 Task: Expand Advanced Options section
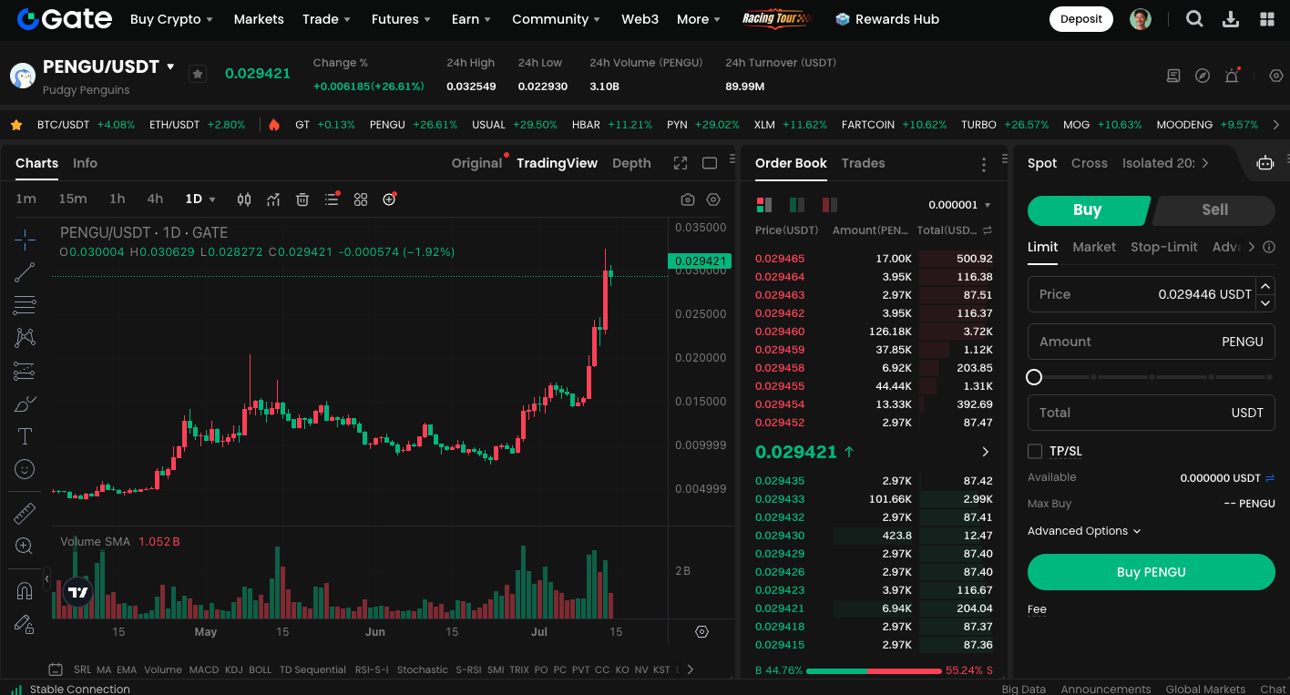tap(1084, 531)
